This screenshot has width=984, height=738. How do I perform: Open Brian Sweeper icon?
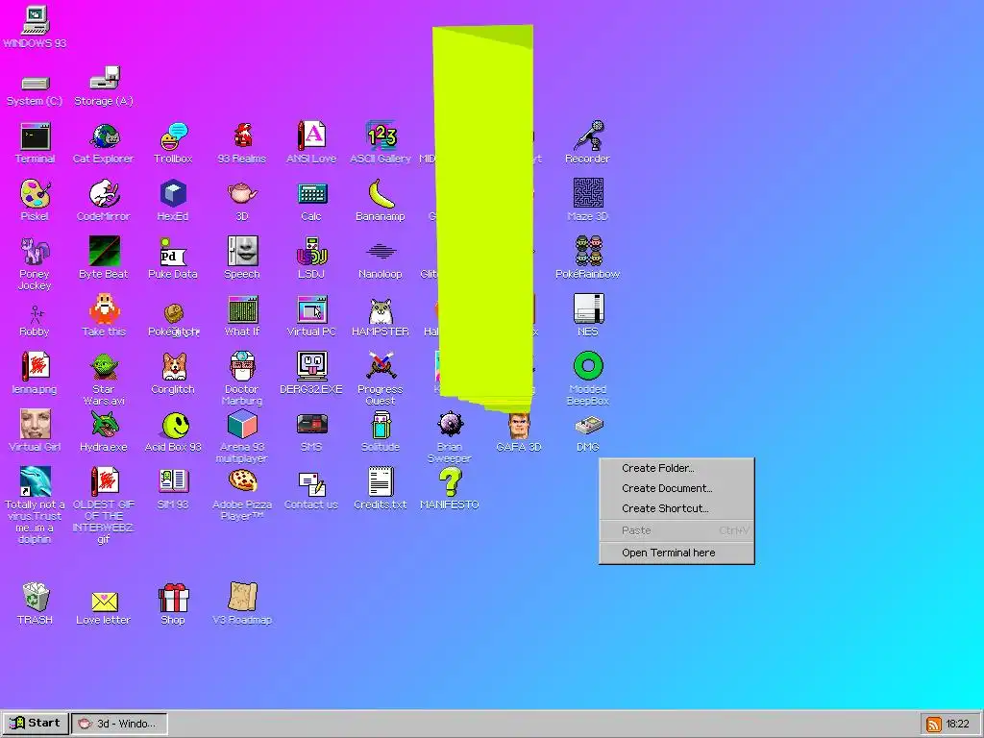click(450, 425)
